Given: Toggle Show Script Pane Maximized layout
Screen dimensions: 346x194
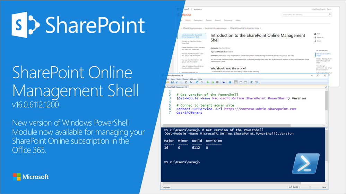Looking at the screenshot, I should coord(245,82).
